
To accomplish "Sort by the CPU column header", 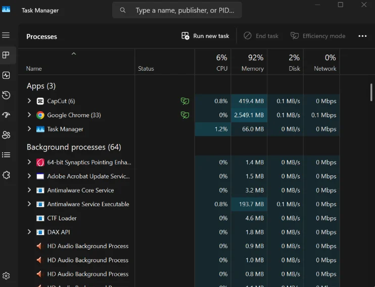I will coord(213,62).
